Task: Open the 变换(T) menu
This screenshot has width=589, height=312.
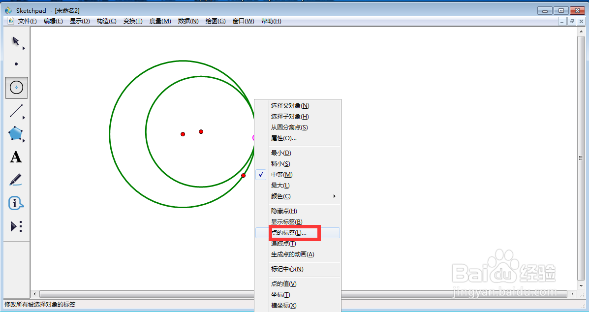Action: click(132, 21)
